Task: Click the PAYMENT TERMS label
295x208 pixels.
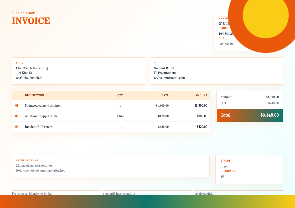Action: pos(27,161)
